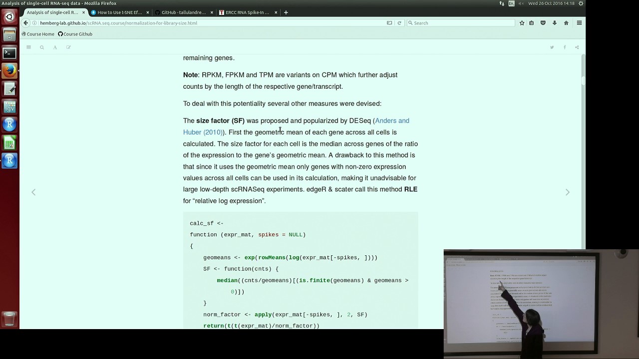
Task: Open the Course Github bookmark
Action: point(75,34)
